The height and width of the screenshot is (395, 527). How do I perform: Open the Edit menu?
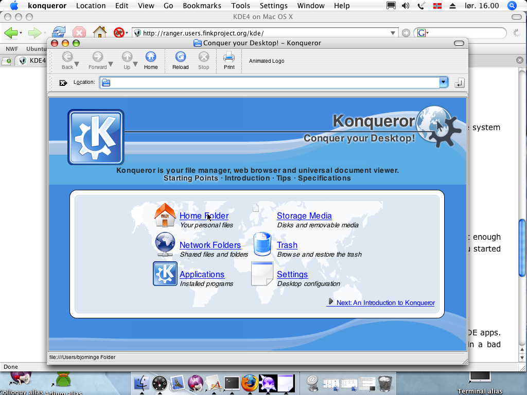(121, 6)
